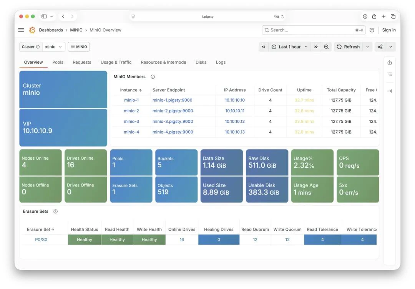Screen dimensions: 415x289
Task: Click the MINIO breadcrumb
Action: click(76, 30)
